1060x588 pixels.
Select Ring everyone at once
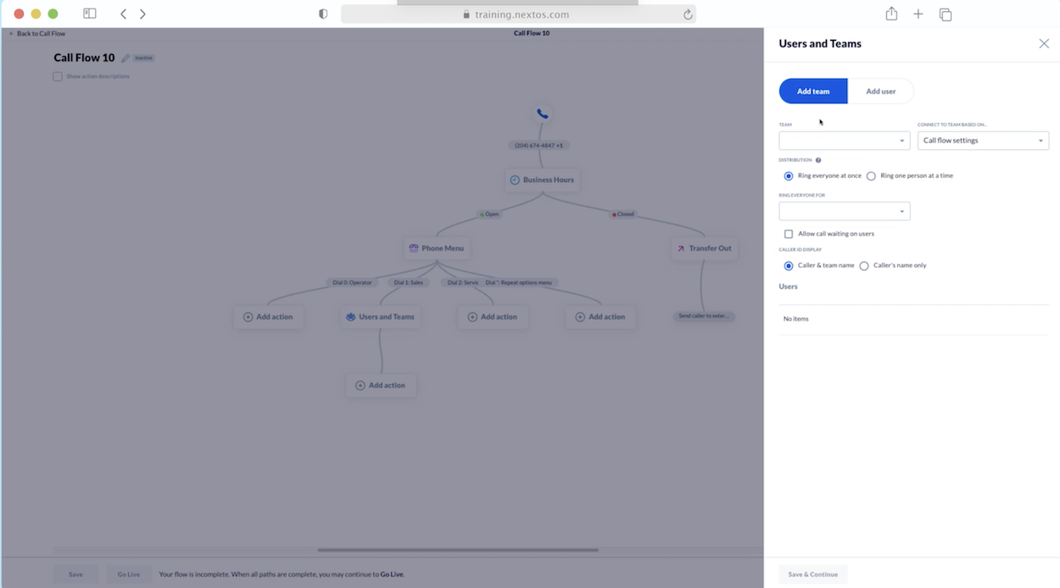(x=789, y=176)
